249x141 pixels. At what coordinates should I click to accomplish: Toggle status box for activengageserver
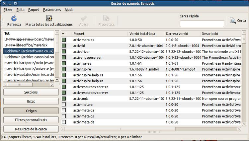64,57
